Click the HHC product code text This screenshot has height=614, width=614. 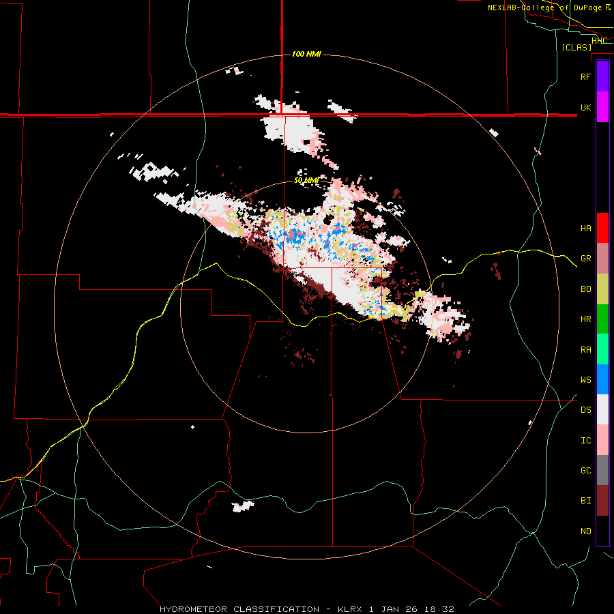point(599,40)
